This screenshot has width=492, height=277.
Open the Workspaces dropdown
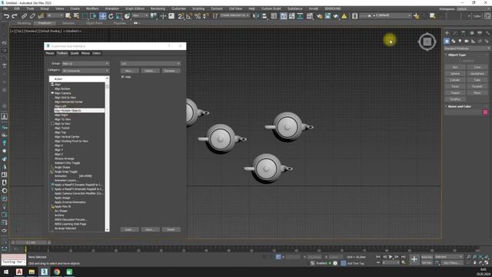coord(474,8)
